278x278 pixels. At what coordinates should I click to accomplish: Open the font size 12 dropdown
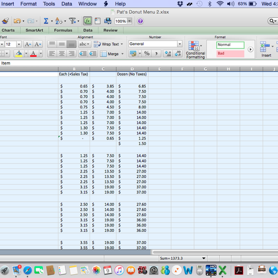[x=19, y=44]
